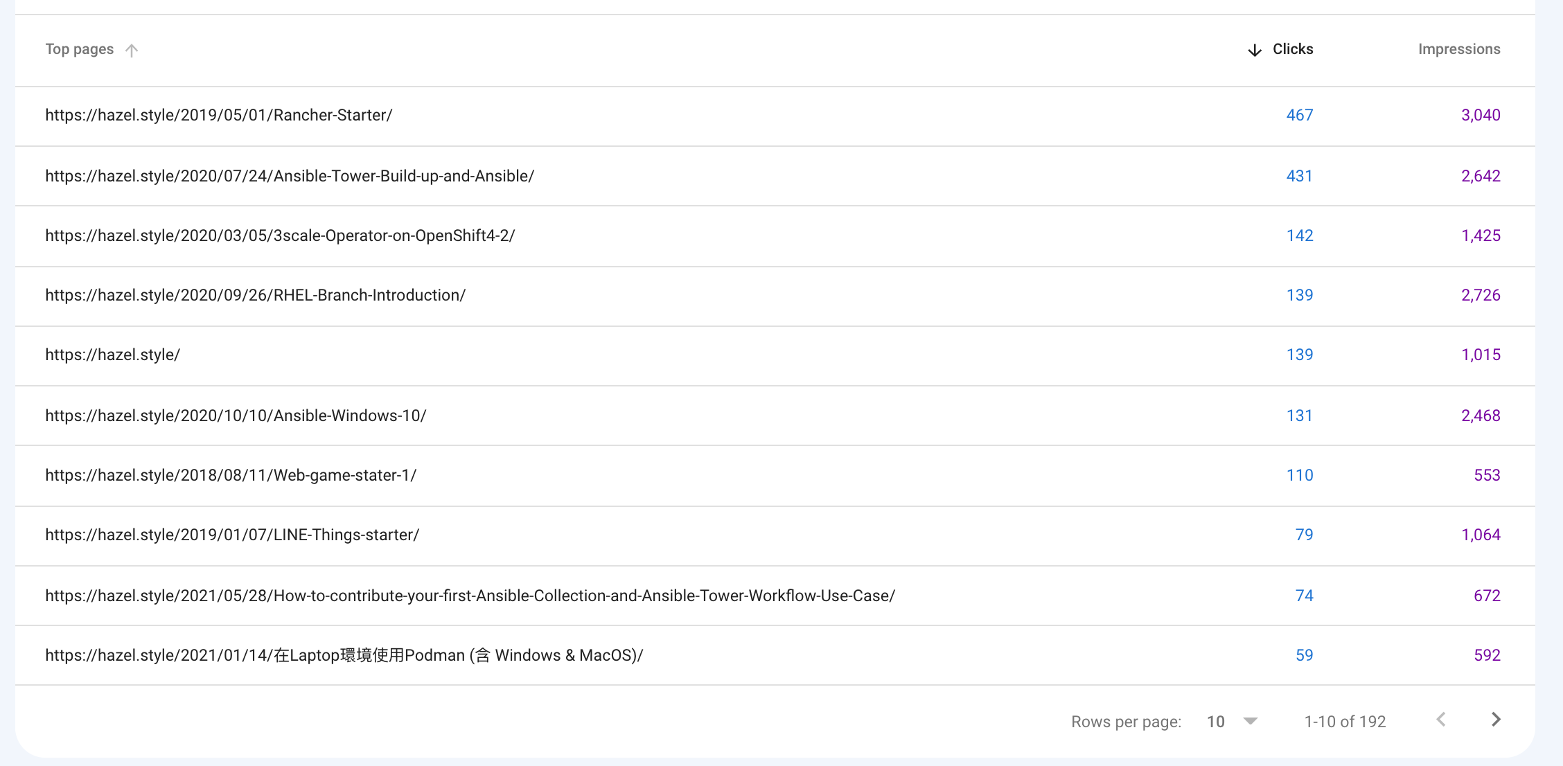Open the Web-game-stater-1 page row
This screenshot has height=766, width=1563.
click(x=775, y=475)
